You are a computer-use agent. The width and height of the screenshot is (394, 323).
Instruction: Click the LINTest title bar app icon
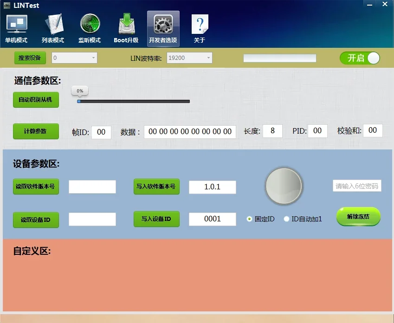pos(7,5)
